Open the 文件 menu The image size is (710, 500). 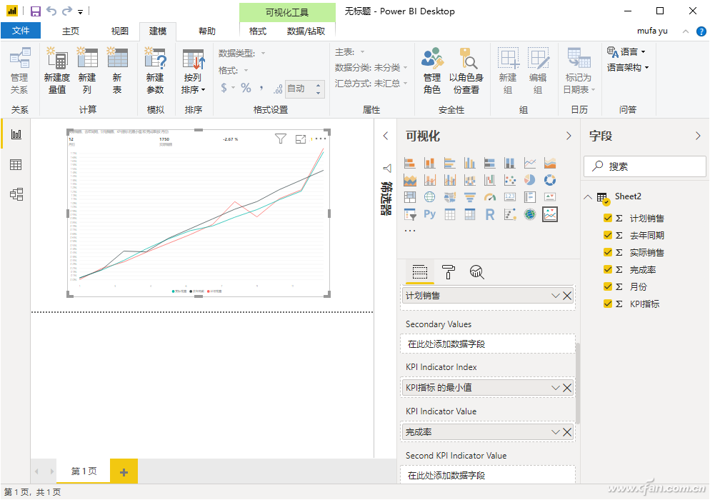click(21, 31)
